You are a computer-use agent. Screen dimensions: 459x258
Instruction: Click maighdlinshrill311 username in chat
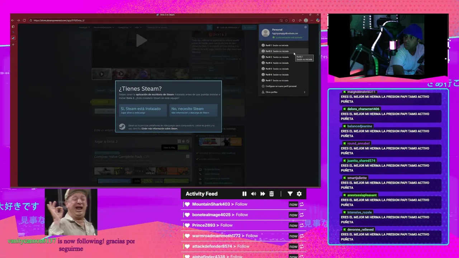click(x=361, y=92)
